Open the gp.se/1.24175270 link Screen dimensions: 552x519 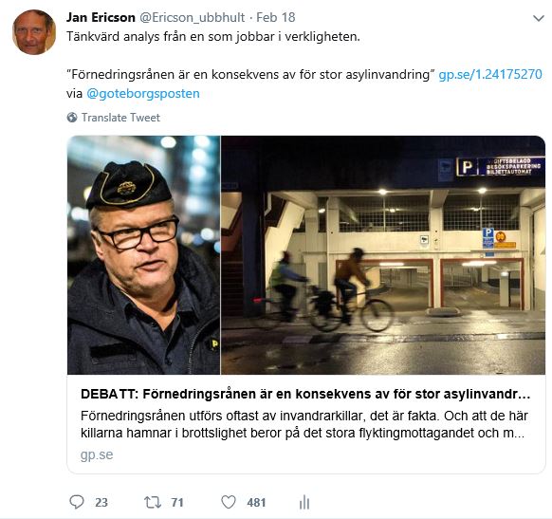coord(490,74)
